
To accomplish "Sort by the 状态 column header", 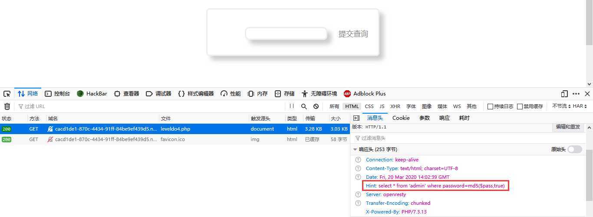I will (x=13, y=118).
